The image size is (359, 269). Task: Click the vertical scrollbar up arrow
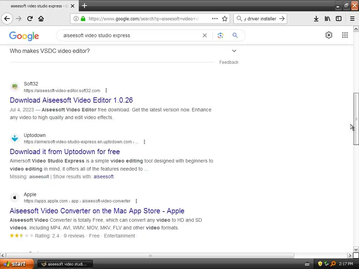356,29
